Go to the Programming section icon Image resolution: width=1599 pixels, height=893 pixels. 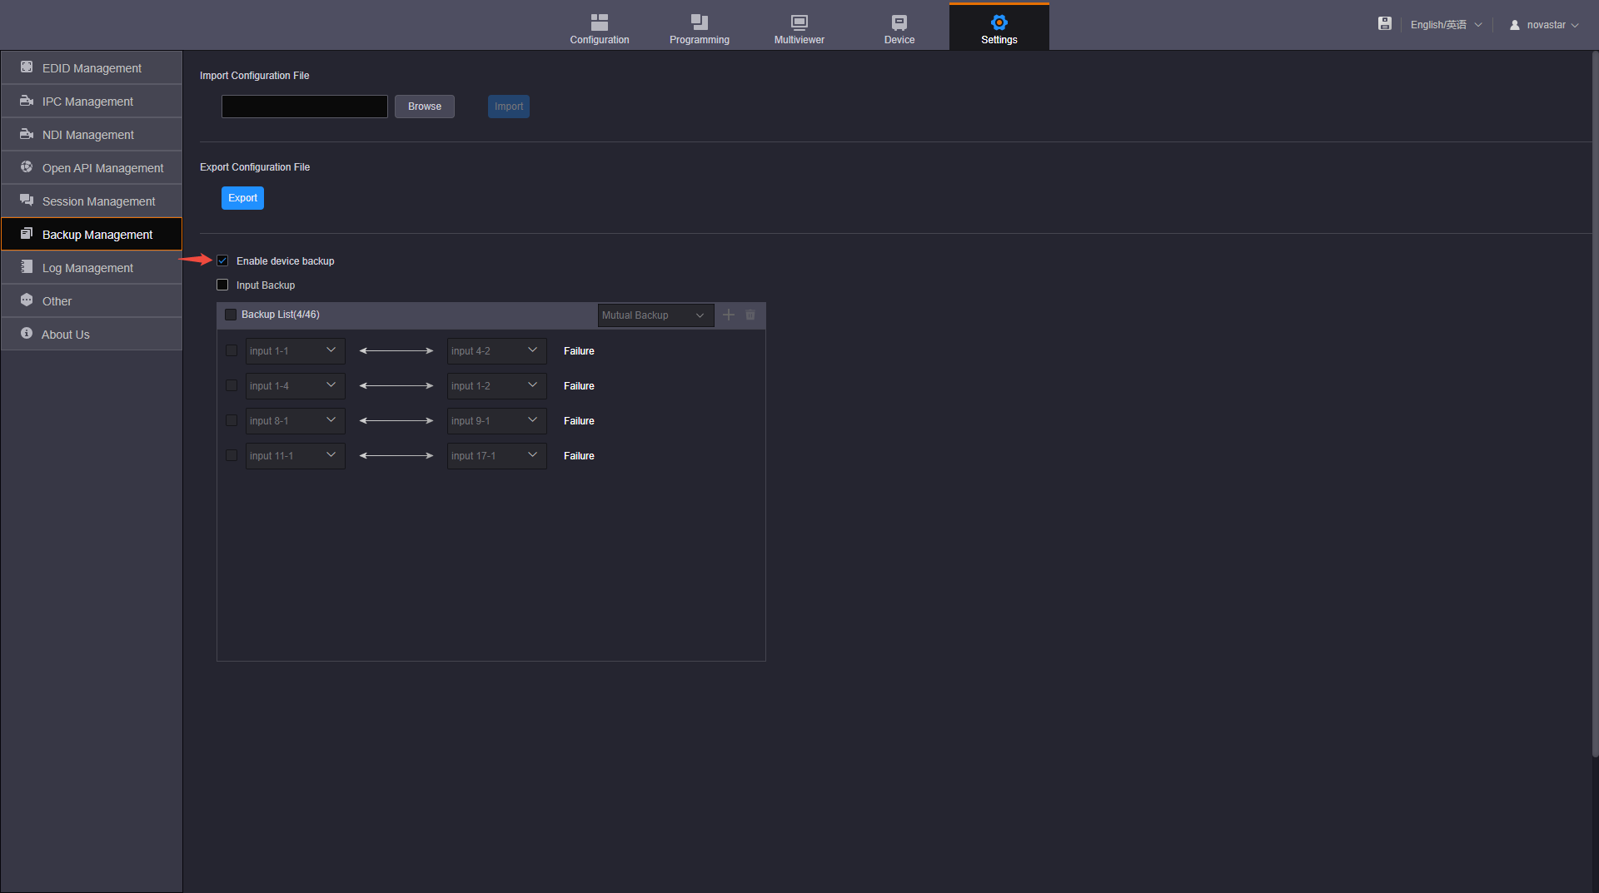[x=699, y=22]
